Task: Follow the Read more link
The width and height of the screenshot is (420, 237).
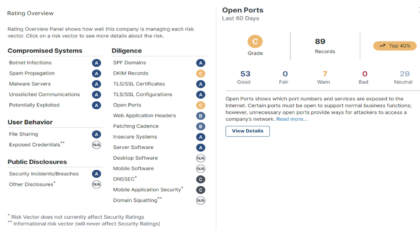Action: 292,119
